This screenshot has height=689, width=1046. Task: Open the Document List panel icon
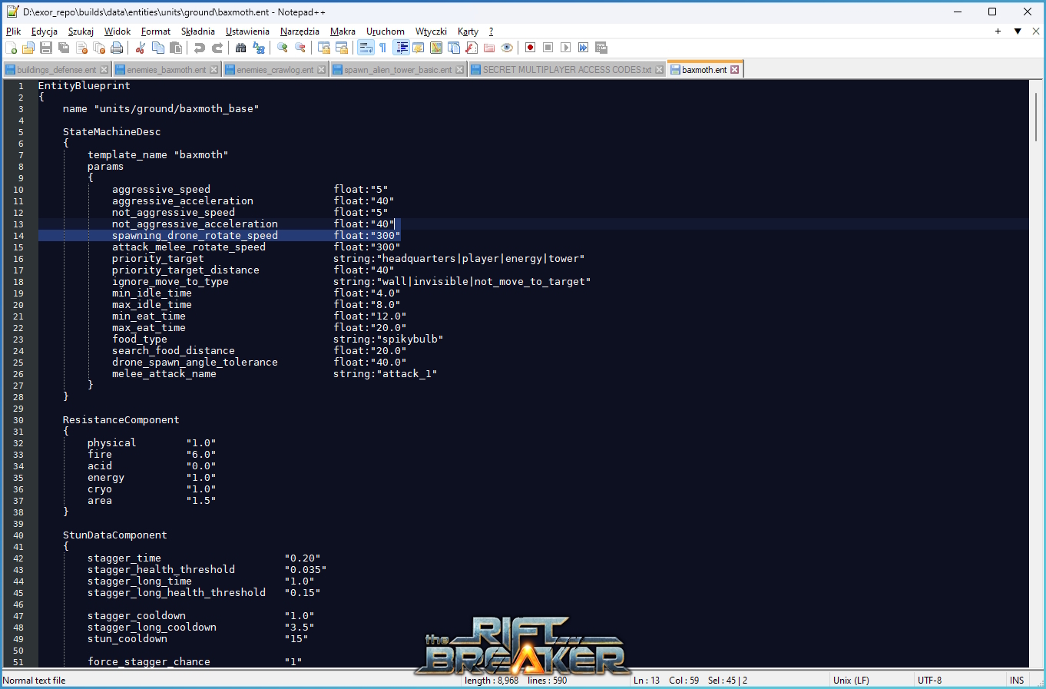tap(453, 48)
